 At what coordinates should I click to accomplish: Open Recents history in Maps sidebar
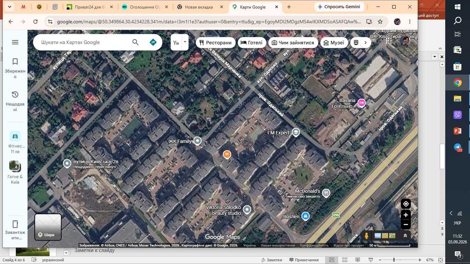(15, 101)
